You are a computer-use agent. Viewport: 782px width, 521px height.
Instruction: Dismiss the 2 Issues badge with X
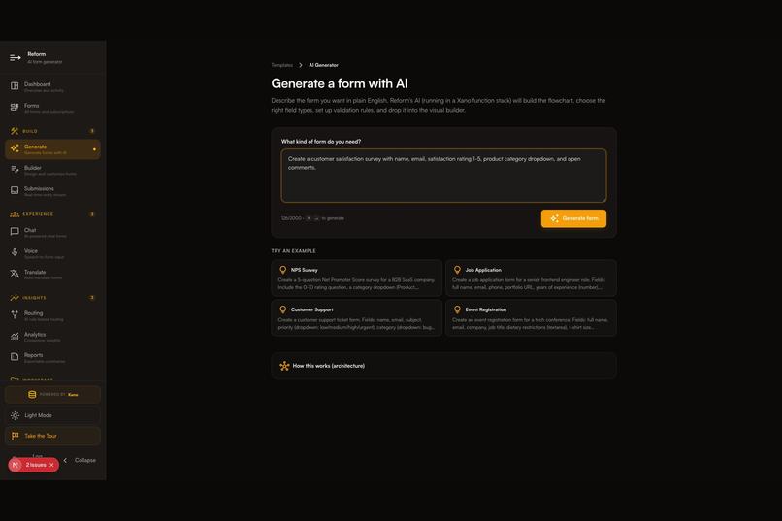point(51,465)
